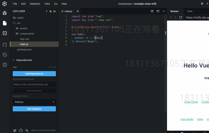Open the Explorer file icon in the sidebar
Image resolution: width=209 pixels, height=133 pixels.
(5, 23)
